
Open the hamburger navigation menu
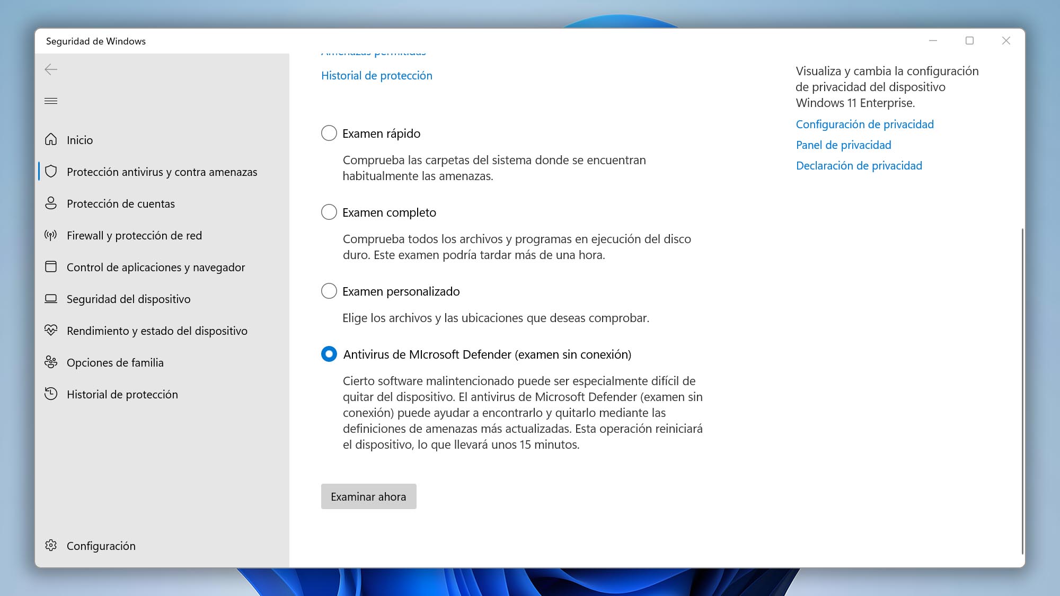click(51, 101)
